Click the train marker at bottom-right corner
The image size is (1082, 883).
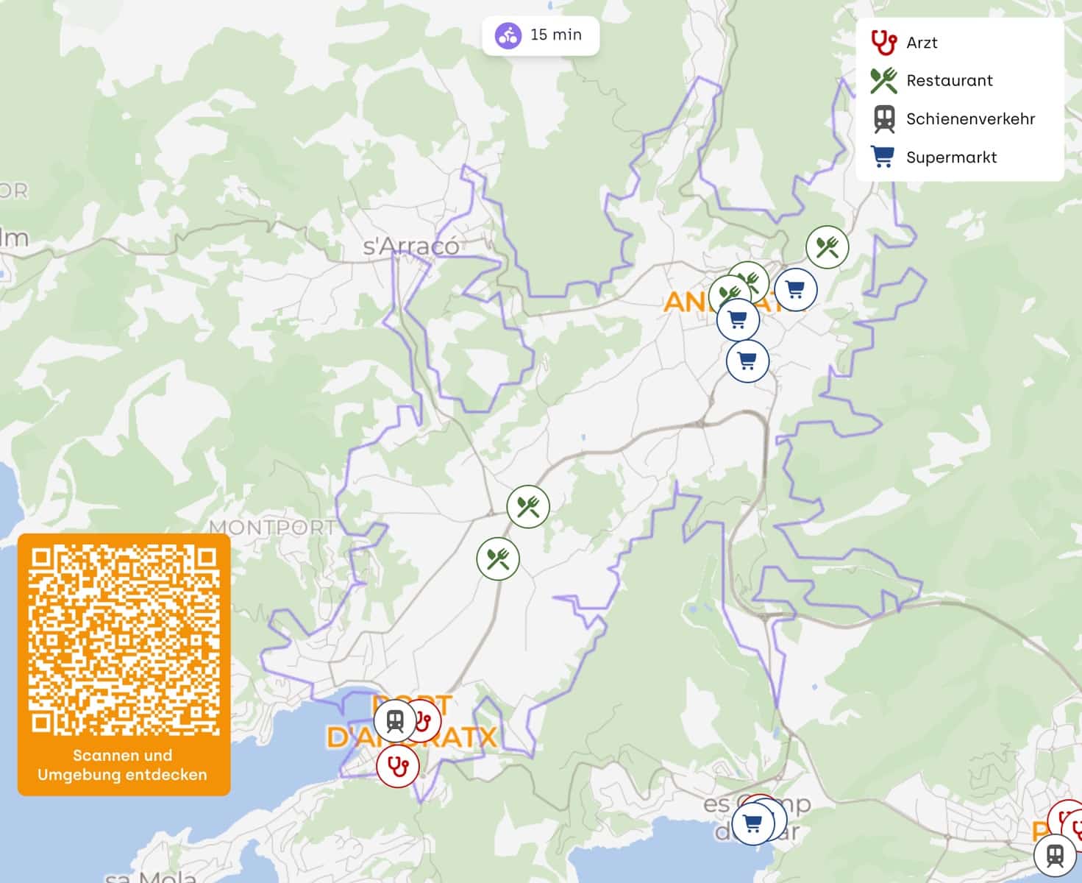(1056, 856)
